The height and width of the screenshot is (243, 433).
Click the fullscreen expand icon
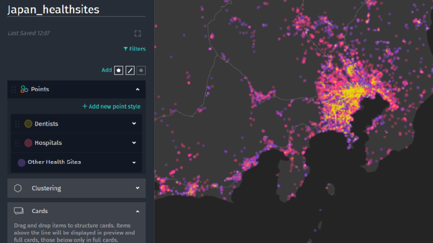138,34
